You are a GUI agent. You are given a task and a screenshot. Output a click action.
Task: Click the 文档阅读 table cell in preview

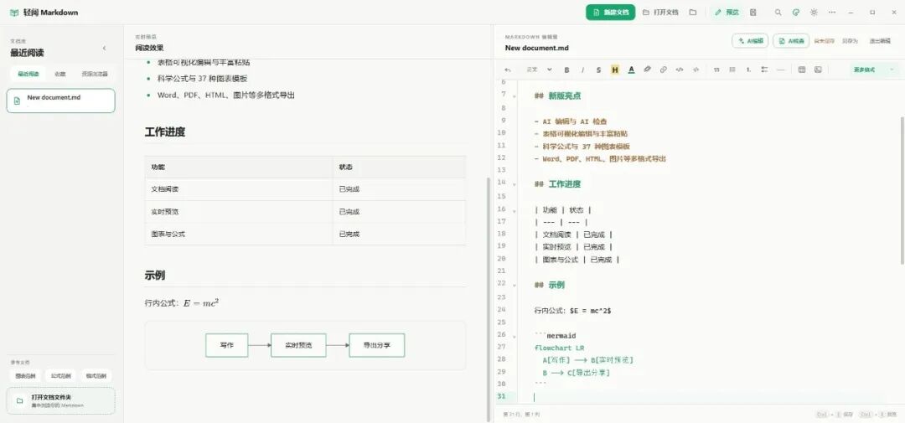[x=238, y=189]
